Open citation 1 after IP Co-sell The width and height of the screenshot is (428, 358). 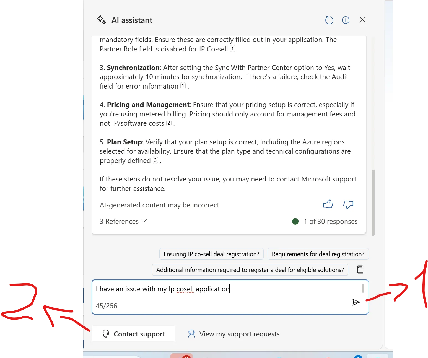(233, 49)
